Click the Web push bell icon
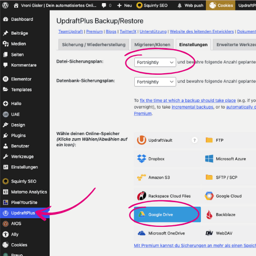 180,6
